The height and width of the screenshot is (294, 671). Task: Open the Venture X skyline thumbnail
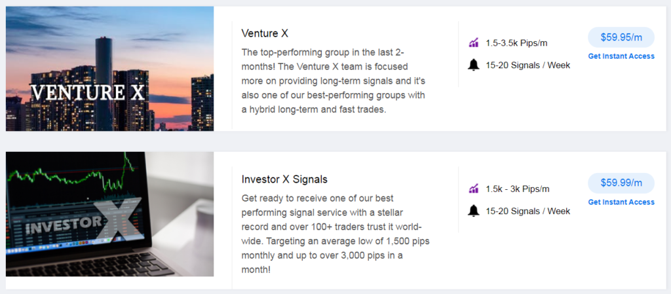tap(109, 68)
